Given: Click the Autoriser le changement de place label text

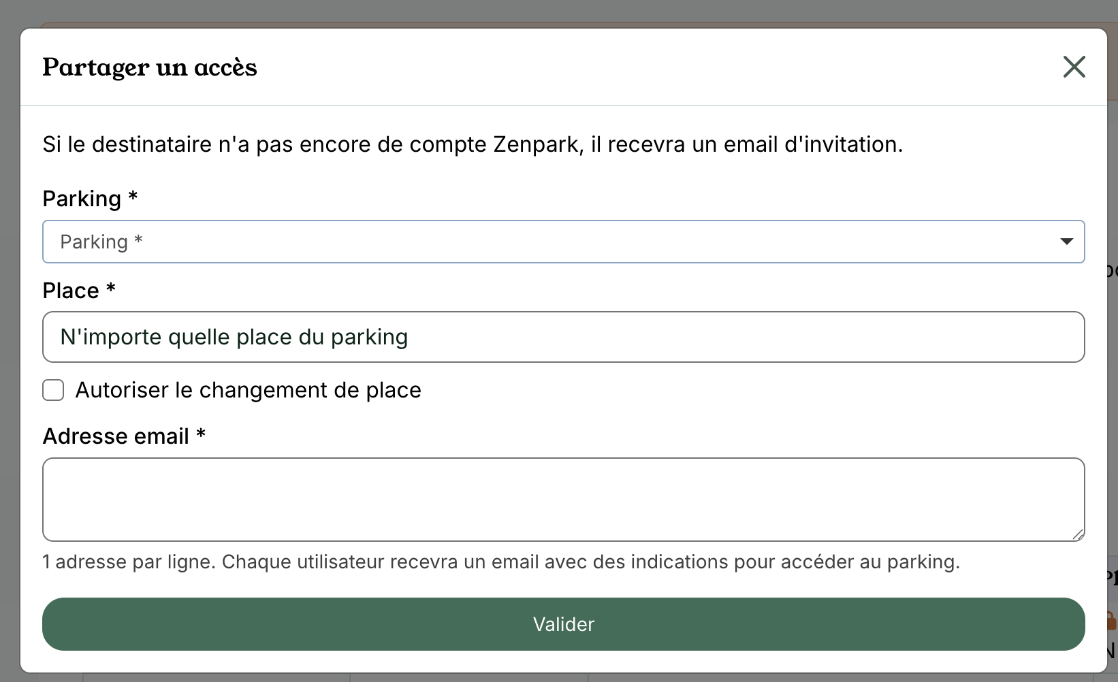Looking at the screenshot, I should (248, 390).
